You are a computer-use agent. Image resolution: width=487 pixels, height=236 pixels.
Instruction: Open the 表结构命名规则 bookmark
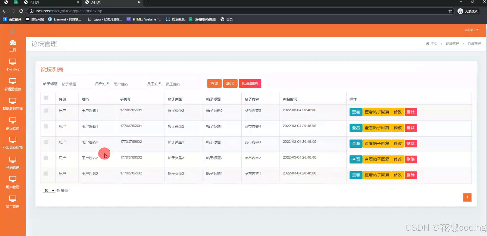202,19
